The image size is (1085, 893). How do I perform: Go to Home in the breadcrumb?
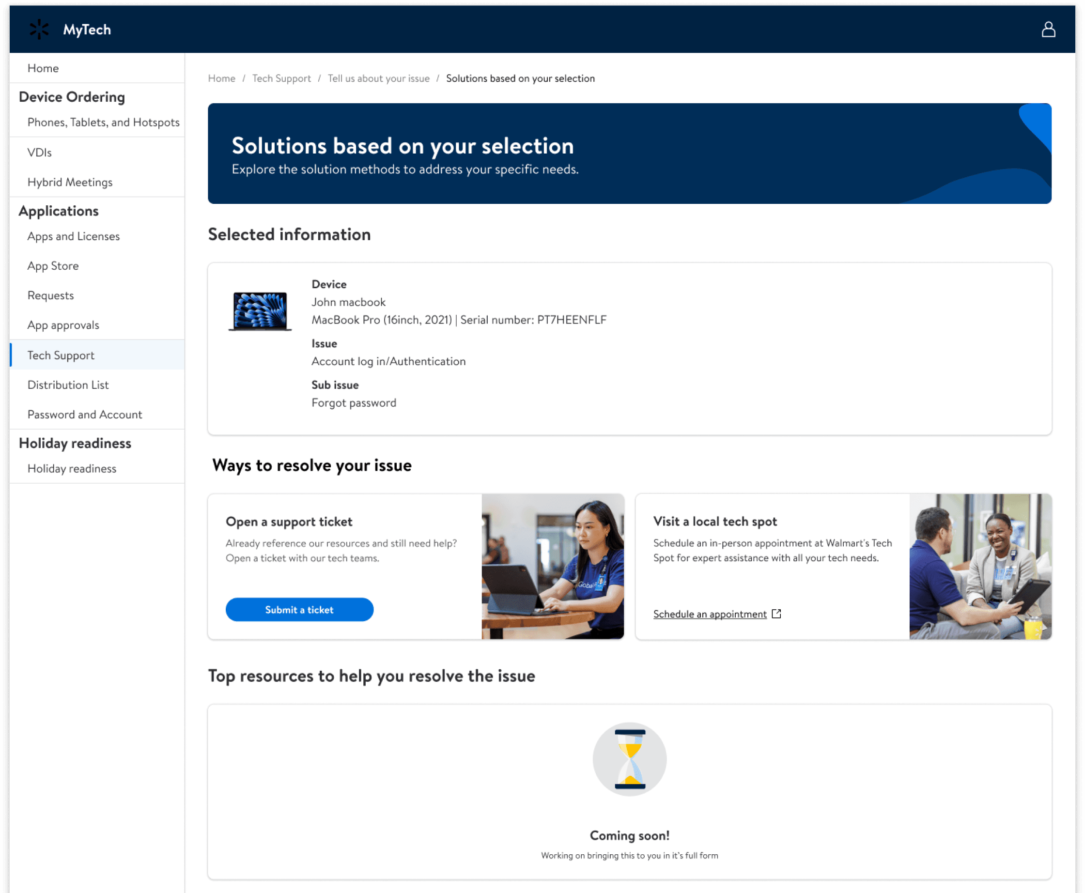pos(221,78)
